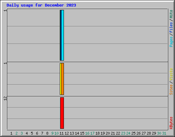Click day 17 on the x-axis
Image resolution: width=175 pixels, height=137 pixels.
(92, 133)
